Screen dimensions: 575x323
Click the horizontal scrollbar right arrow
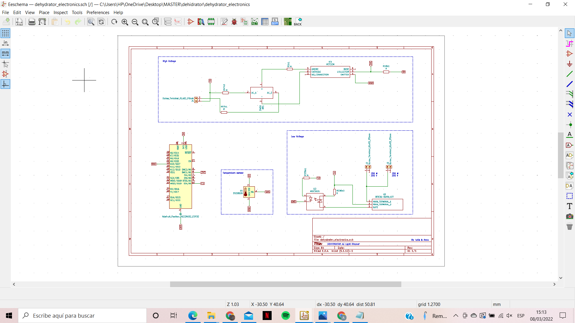point(554,284)
